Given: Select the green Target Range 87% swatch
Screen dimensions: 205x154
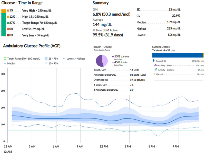Looking at the screenshot, I should point(8,23).
